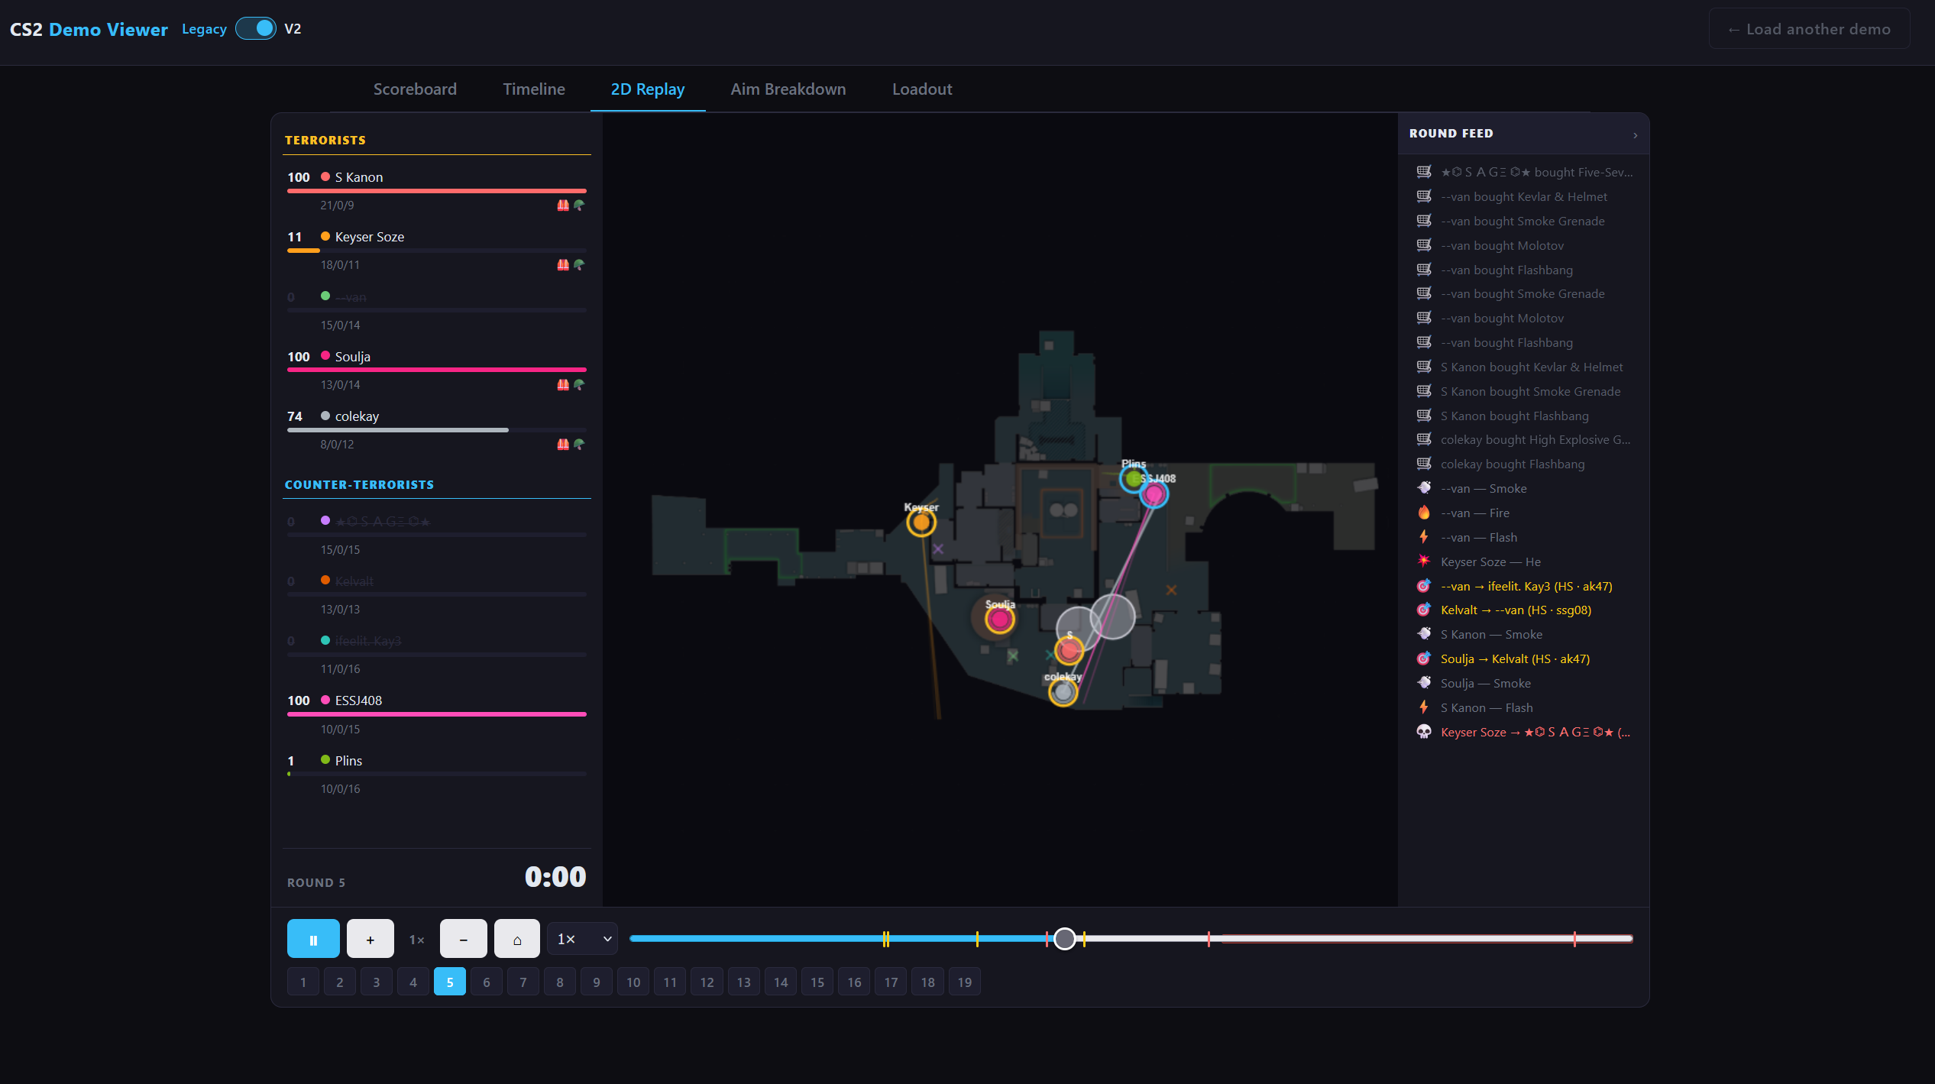The height and width of the screenshot is (1084, 1935).
Task: Click Keyser Soze's kevlar vest icon
Action: (563, 264)
